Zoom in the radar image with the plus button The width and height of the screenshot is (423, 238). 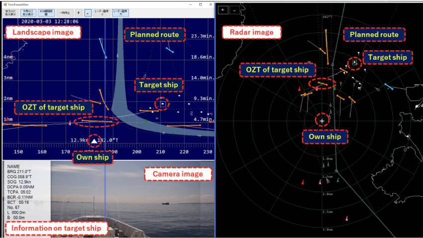tap(223, 9)
